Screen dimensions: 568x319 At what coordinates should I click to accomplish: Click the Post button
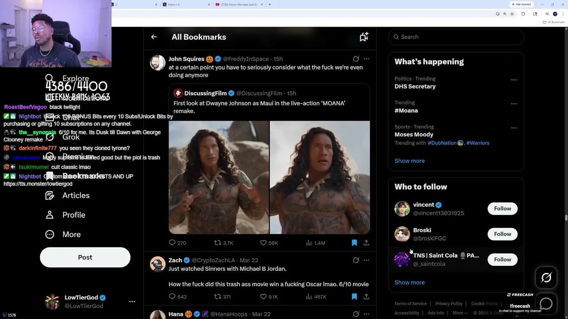(85, 257)
